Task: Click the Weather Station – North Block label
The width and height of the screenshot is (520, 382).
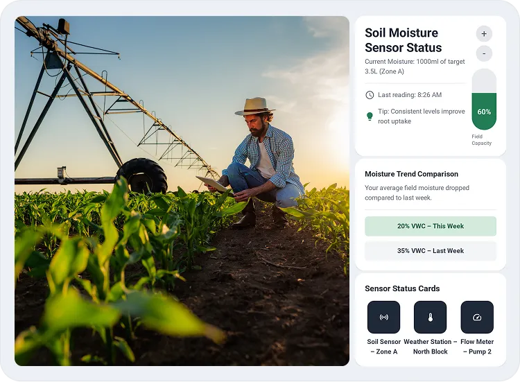Action: click(430, 347)
